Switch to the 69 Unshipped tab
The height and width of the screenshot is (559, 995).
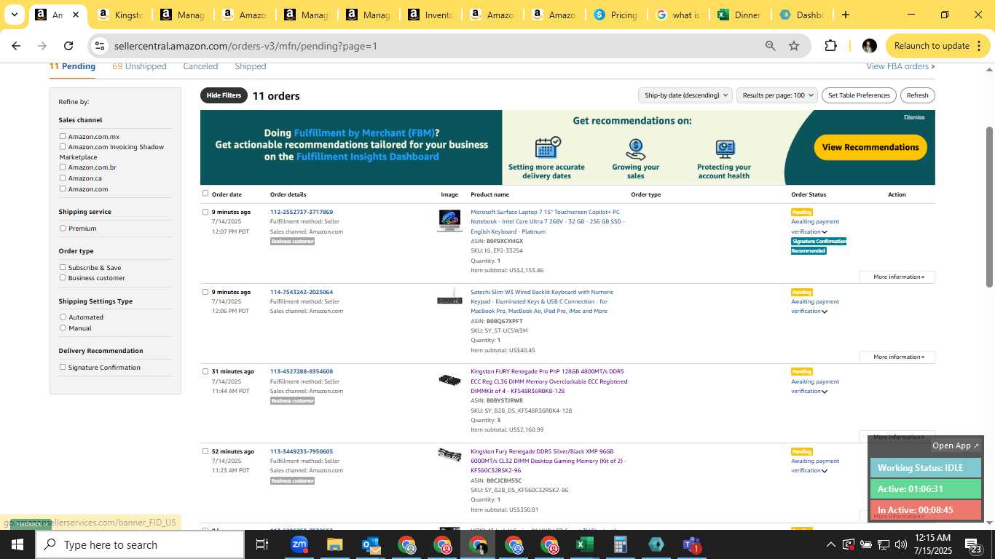pyautogui.click(x=139, y=66)
